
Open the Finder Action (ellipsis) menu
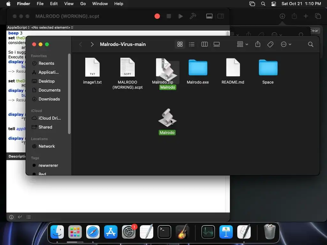coord(286,44)
